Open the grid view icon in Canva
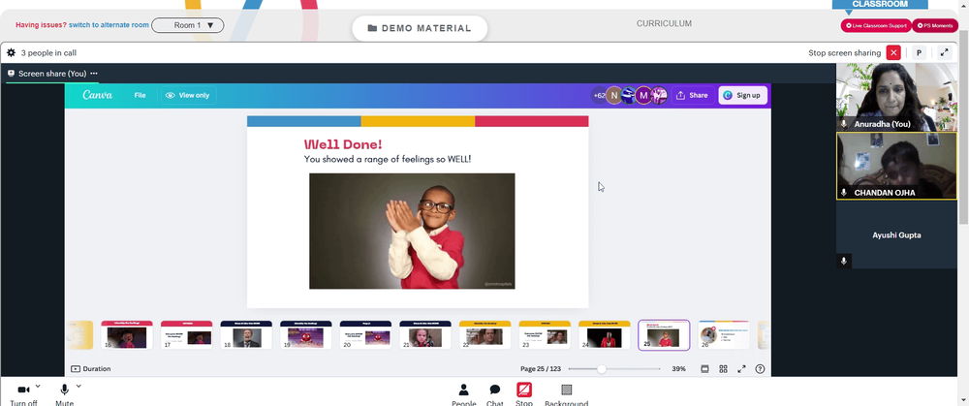 coord(723,369)
